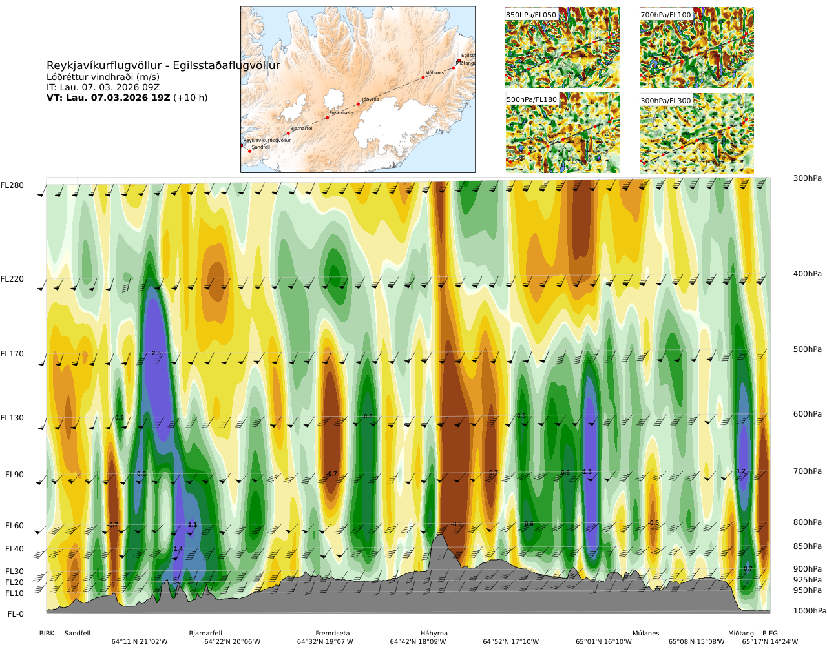Click the Háhyrna waypoint label on the Iceland map

pos(370,99)
